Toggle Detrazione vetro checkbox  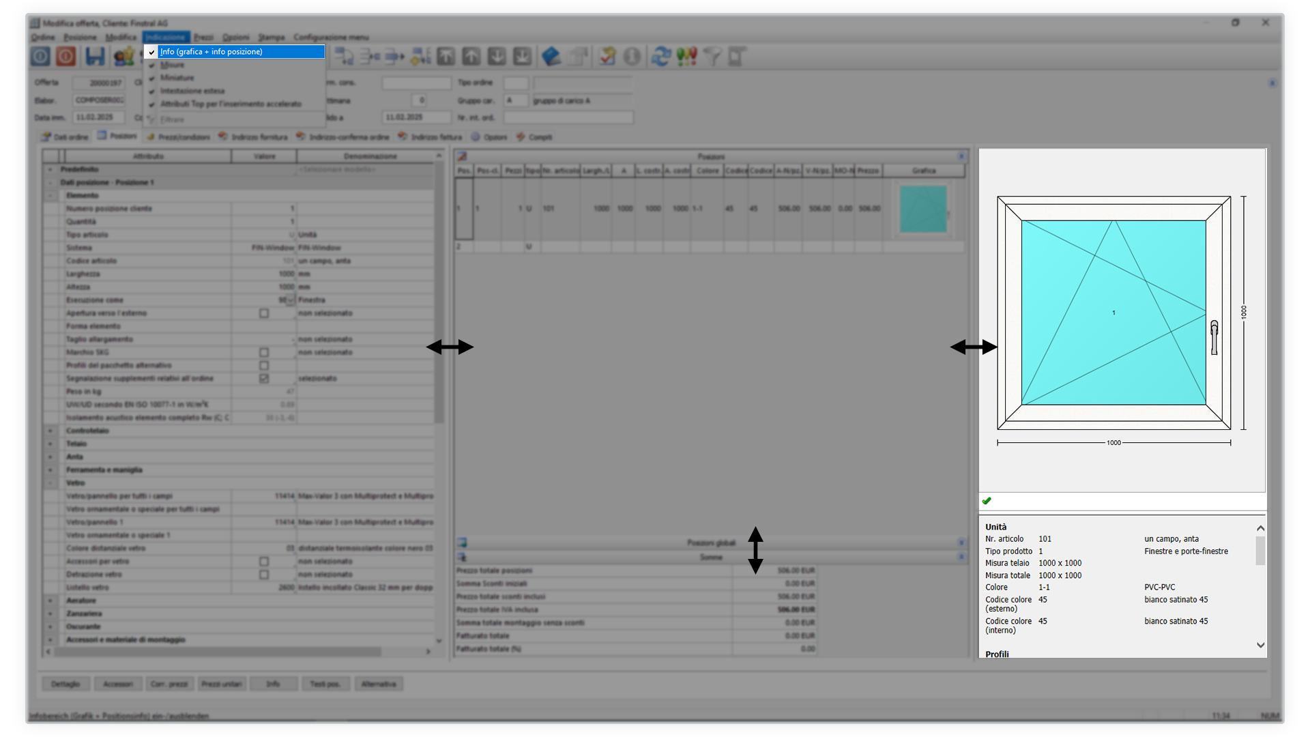tap(264, 574)
